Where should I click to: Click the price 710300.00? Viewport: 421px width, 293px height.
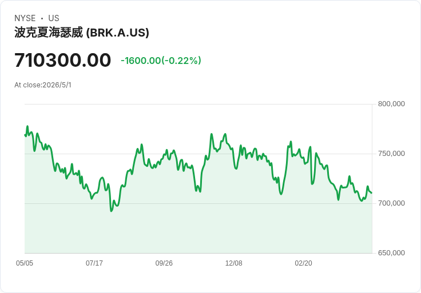pos(62,60)
